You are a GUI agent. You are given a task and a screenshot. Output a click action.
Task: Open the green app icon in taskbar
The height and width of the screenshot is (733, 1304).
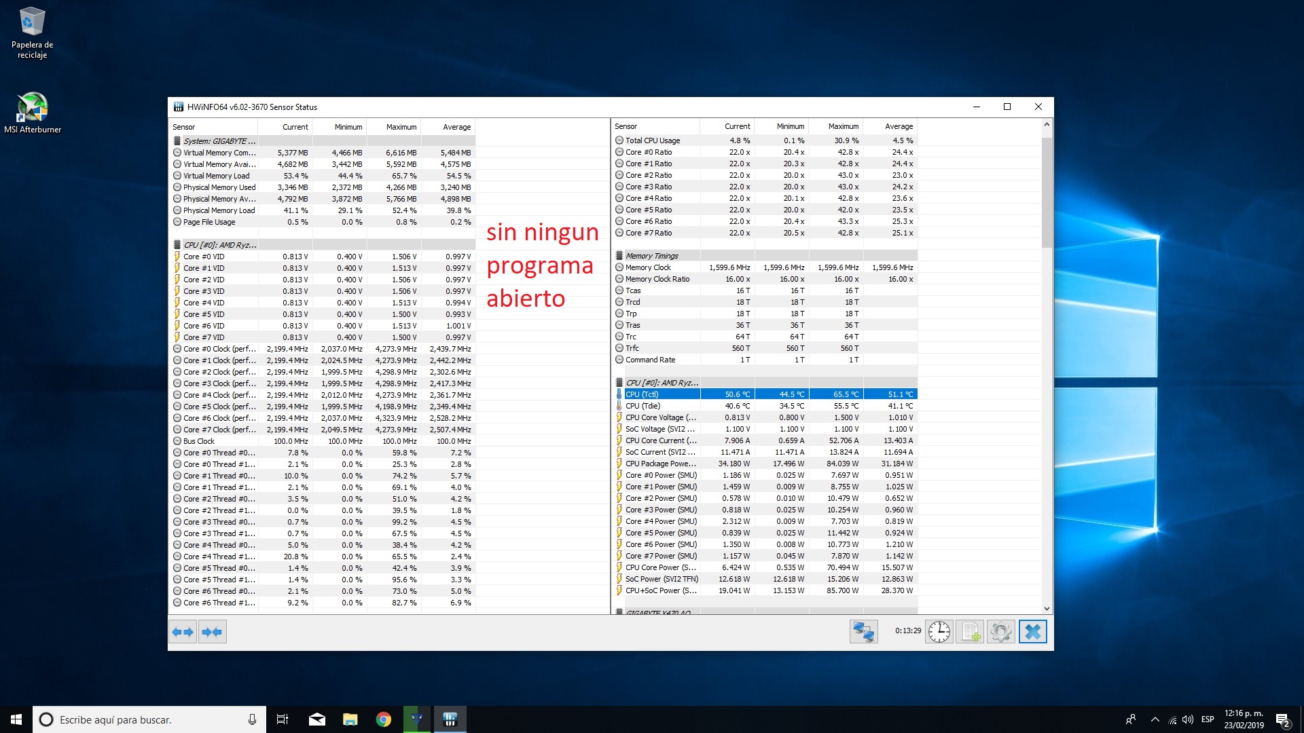[416, 719]
